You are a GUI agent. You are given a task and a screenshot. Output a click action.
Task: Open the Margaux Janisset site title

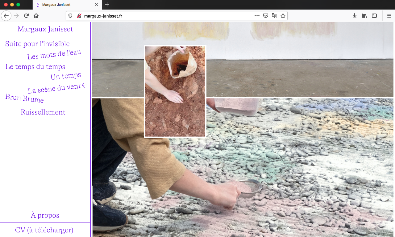(45, 29)
